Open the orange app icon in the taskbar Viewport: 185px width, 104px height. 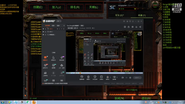[34, 102]
